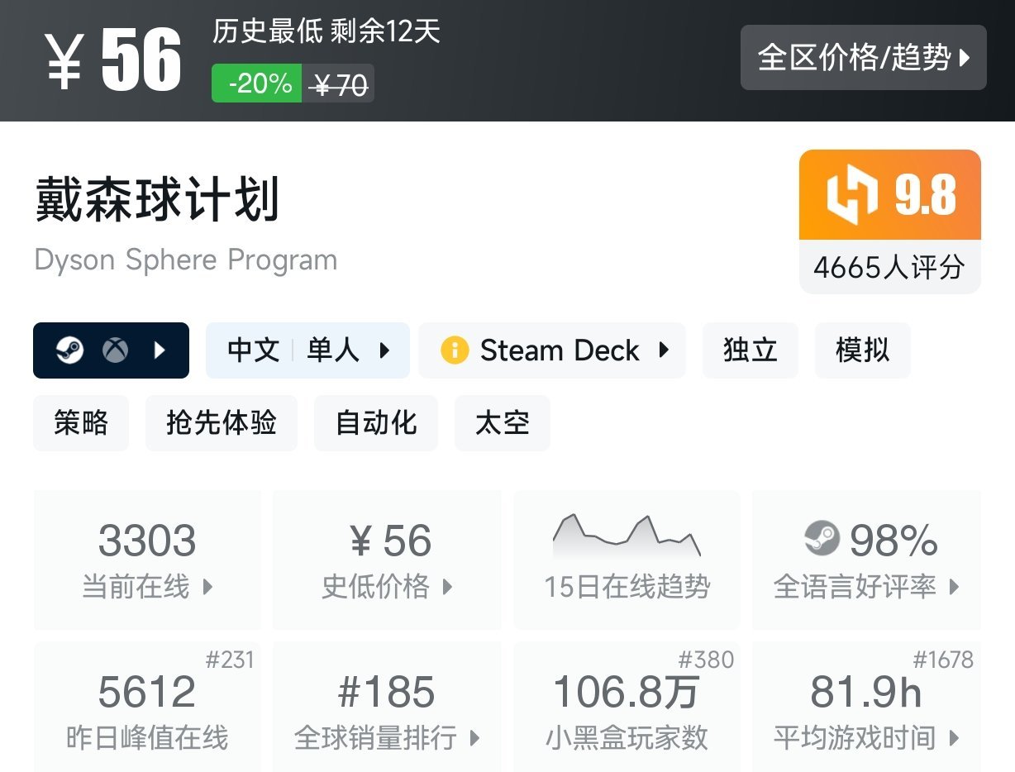Open the 全区价格/趋势 price trends panel
Screen dimensions: 1015x772
(x=863, y=59)
